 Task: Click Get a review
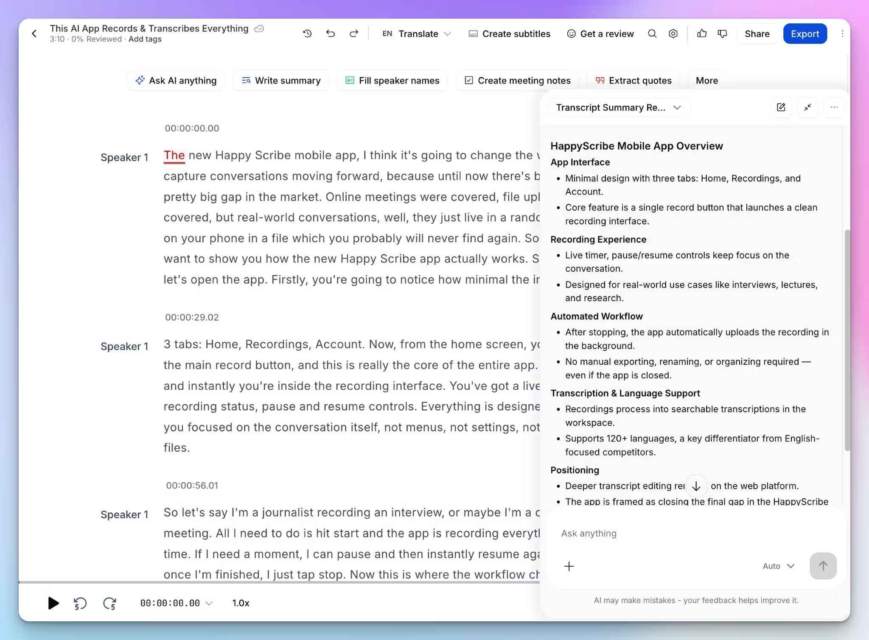pyautogui.click(x=600, y=34)
